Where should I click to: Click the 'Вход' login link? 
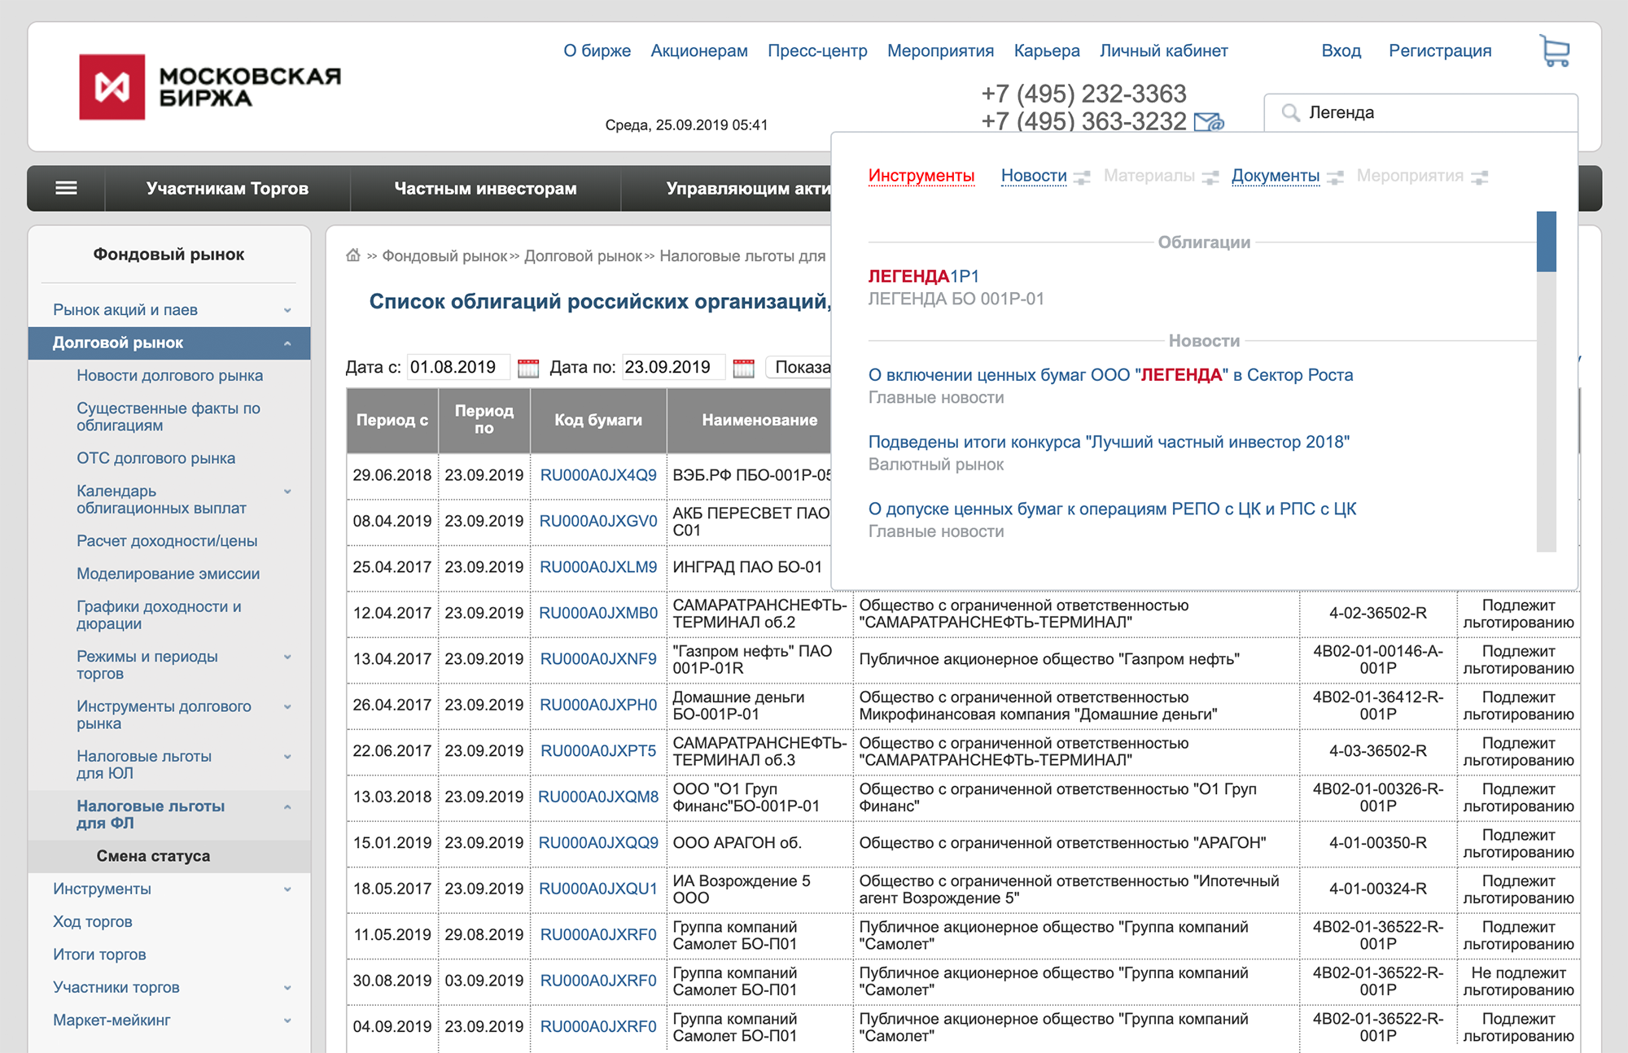click(1341, 50)
